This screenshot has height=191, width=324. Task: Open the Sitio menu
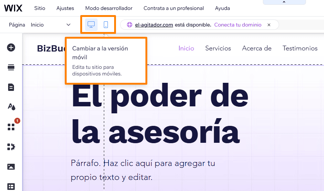click(x=40, y=8)
